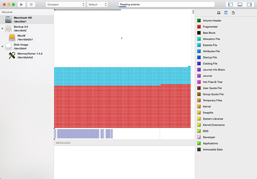The image size is (257, 179).
Task: Select the Disk Image entry
Action: click(x=27, y=47)
